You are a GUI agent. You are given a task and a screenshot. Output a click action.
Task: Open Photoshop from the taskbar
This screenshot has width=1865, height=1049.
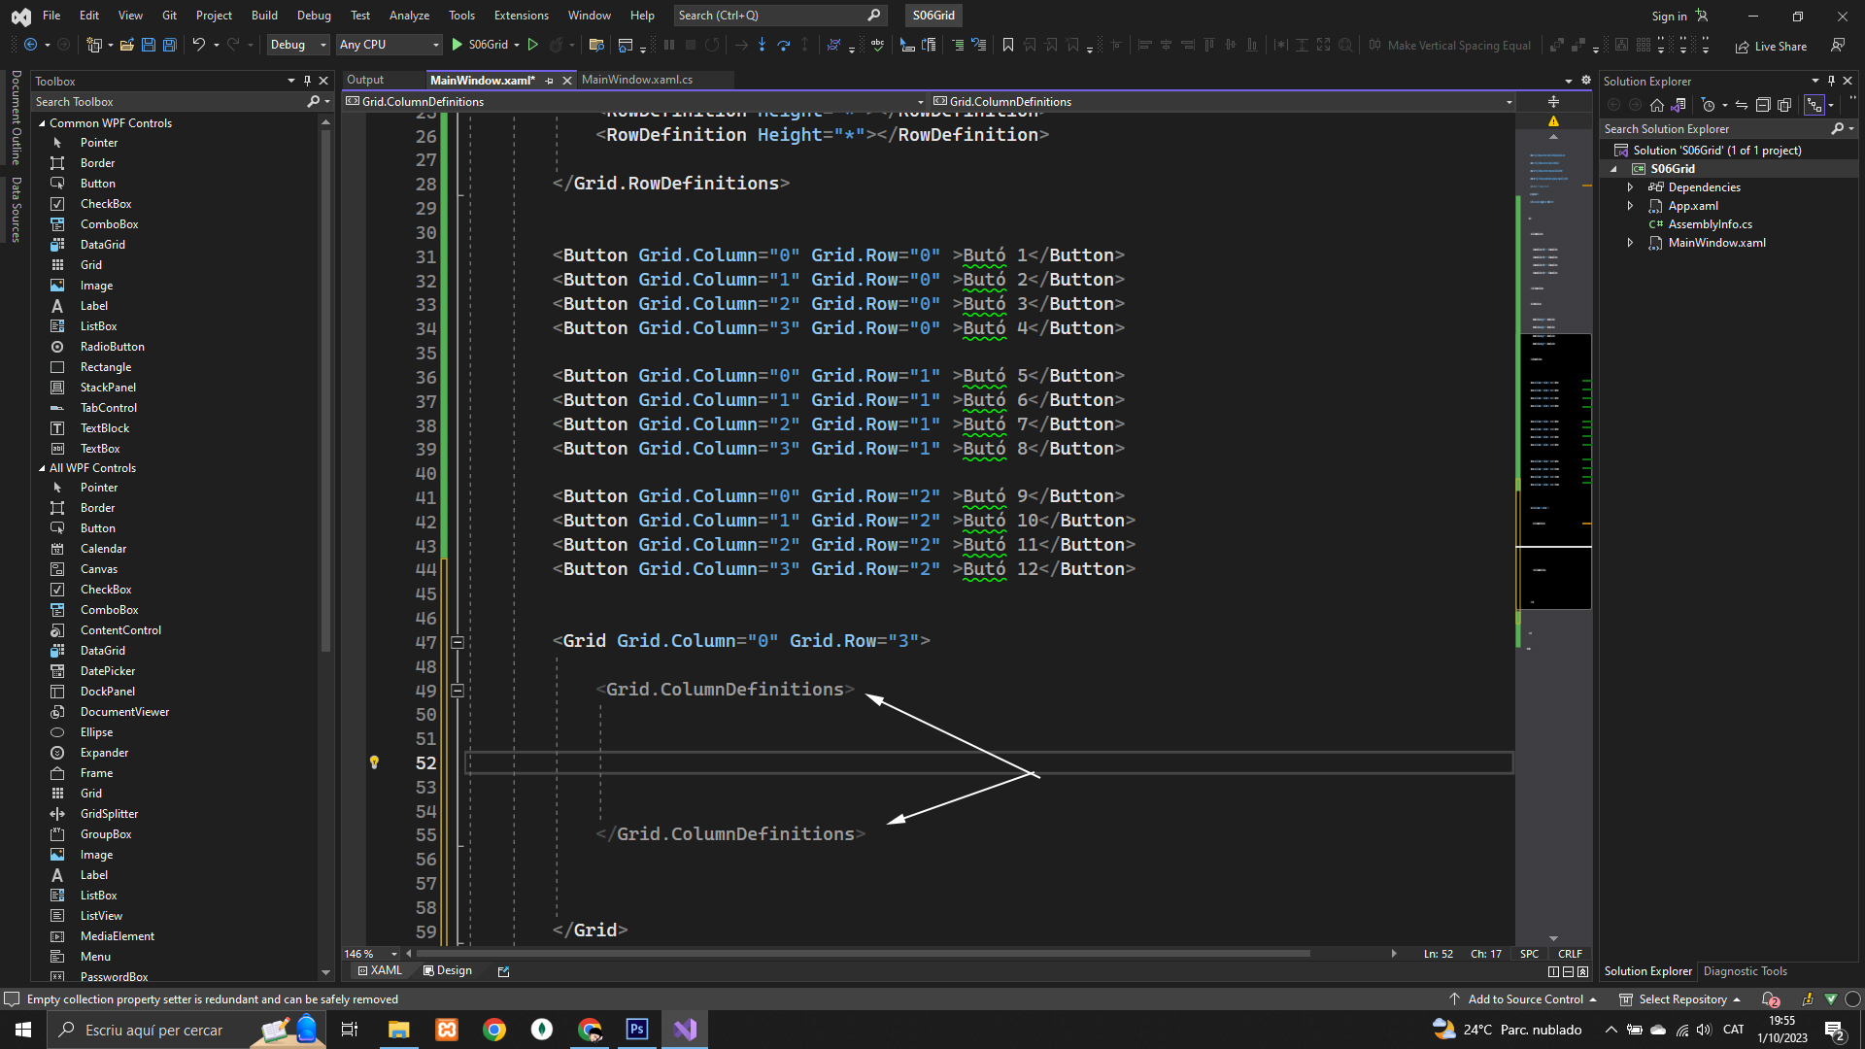(x=637, y=1030)
